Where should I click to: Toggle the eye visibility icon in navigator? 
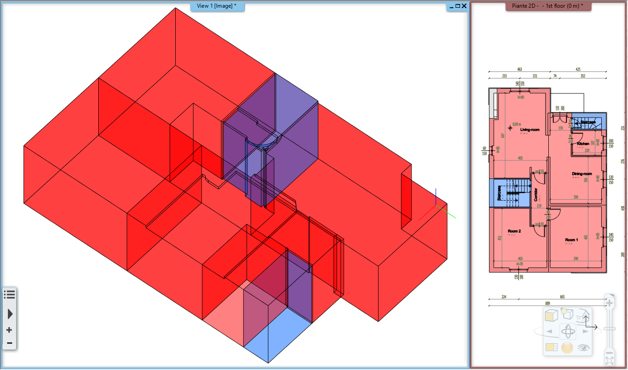[x=583, y=347]
